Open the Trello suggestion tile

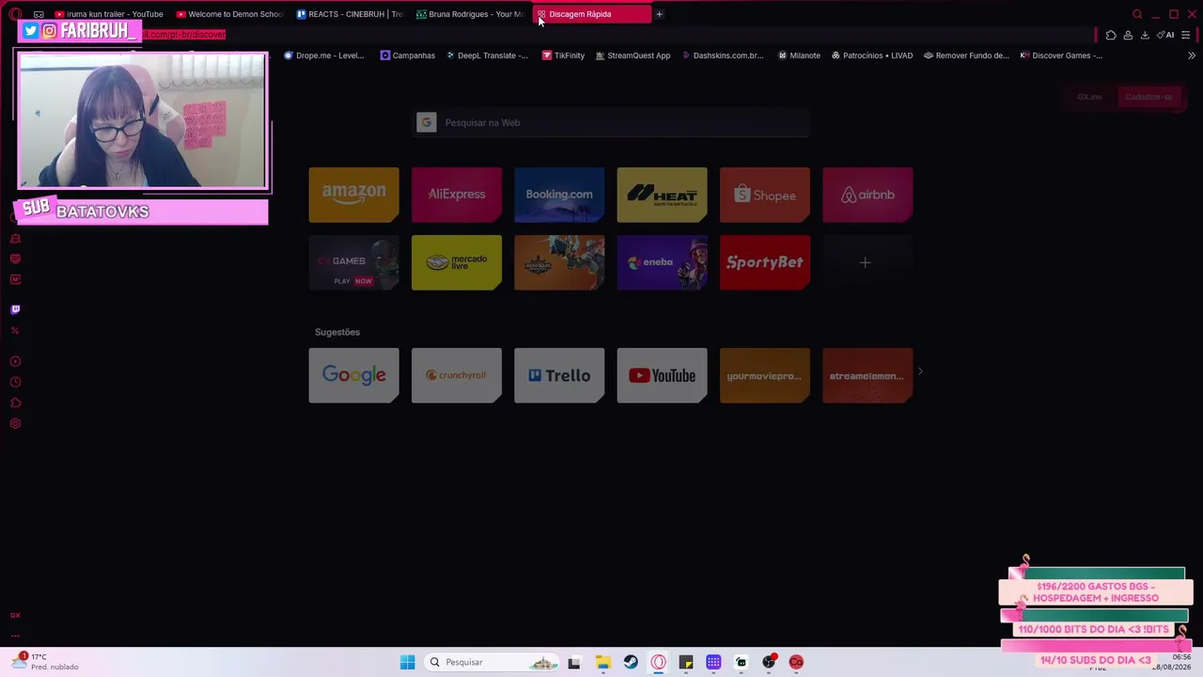tap(559, 375)
